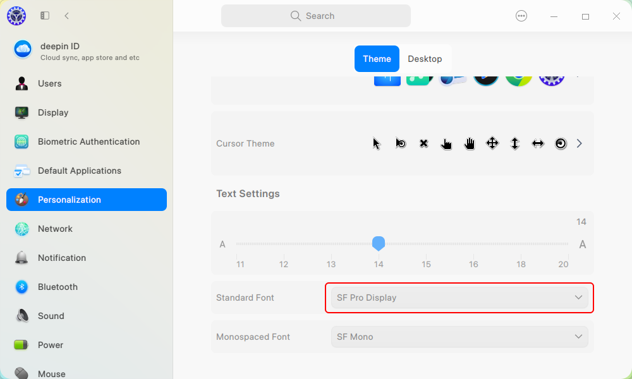Image resolution: width=632 pixels, height=379 pixels.
Task: Expand Cursor Theme options chevron
Action: [579, 143]
